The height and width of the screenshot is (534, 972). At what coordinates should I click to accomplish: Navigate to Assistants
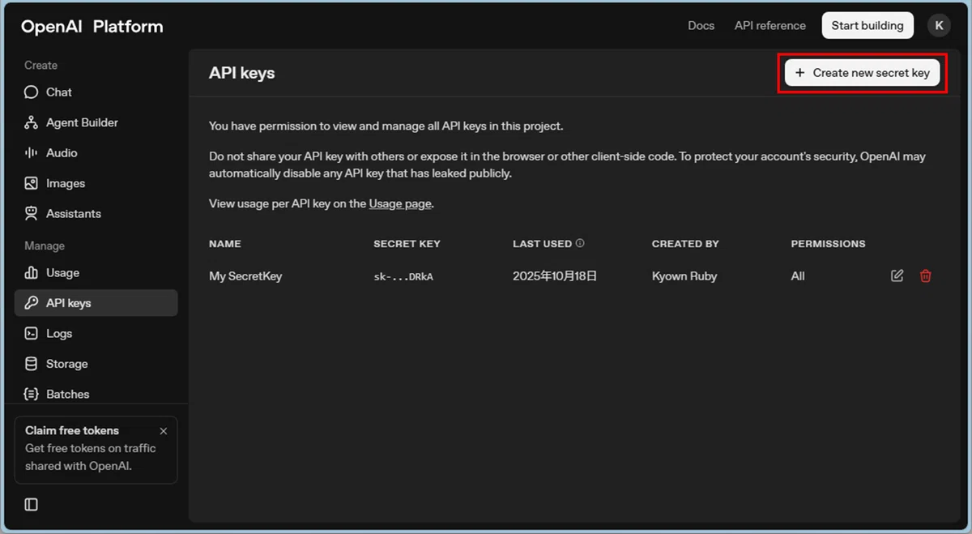[96, 214]
